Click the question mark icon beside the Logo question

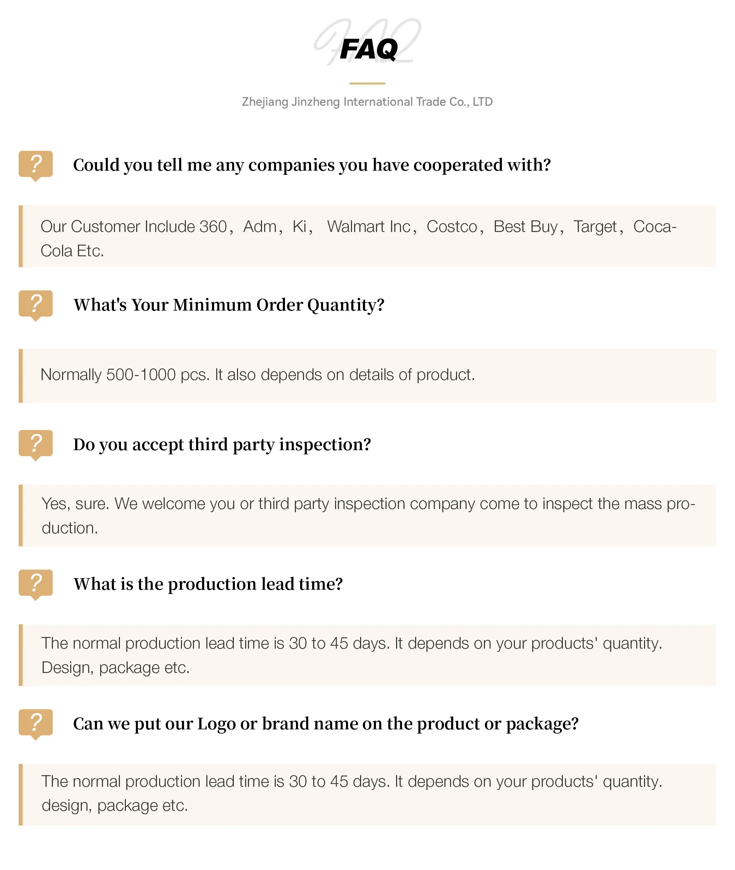[x=36, y=723]
